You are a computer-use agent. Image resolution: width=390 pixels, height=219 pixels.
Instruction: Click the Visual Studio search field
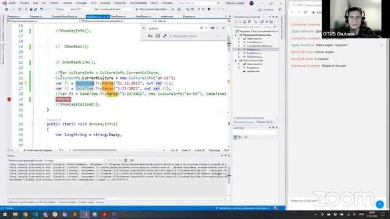199,3
